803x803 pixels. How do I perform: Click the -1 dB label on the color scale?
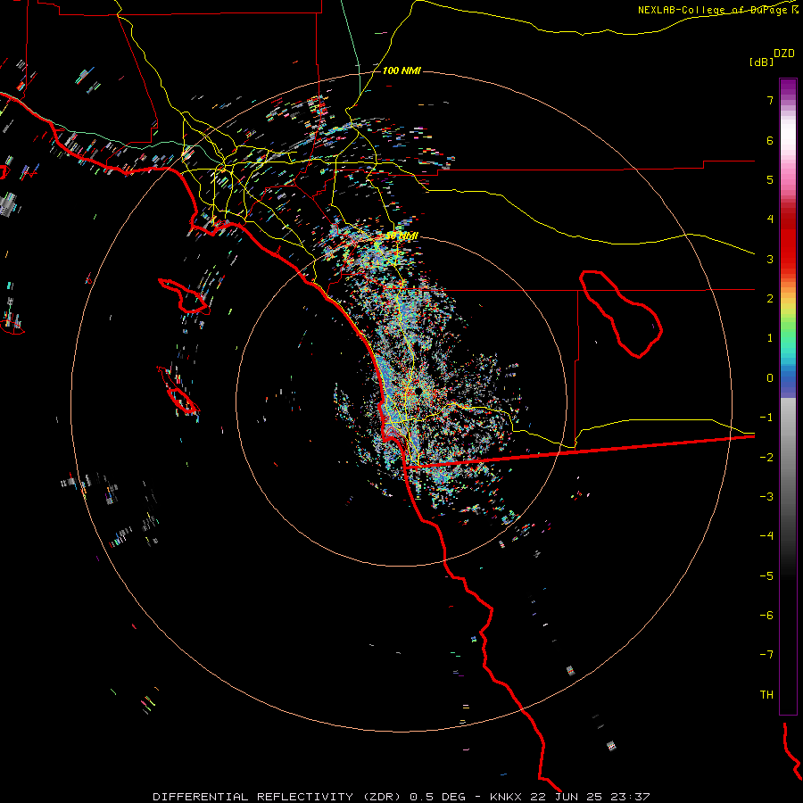click(766, 418)
